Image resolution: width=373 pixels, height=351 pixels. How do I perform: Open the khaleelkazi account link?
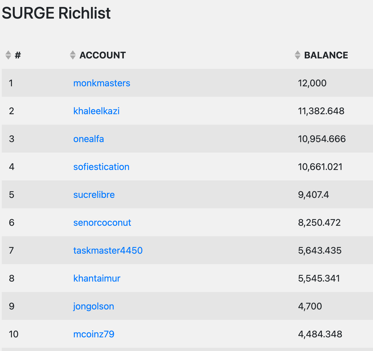[x=96, y=111]
